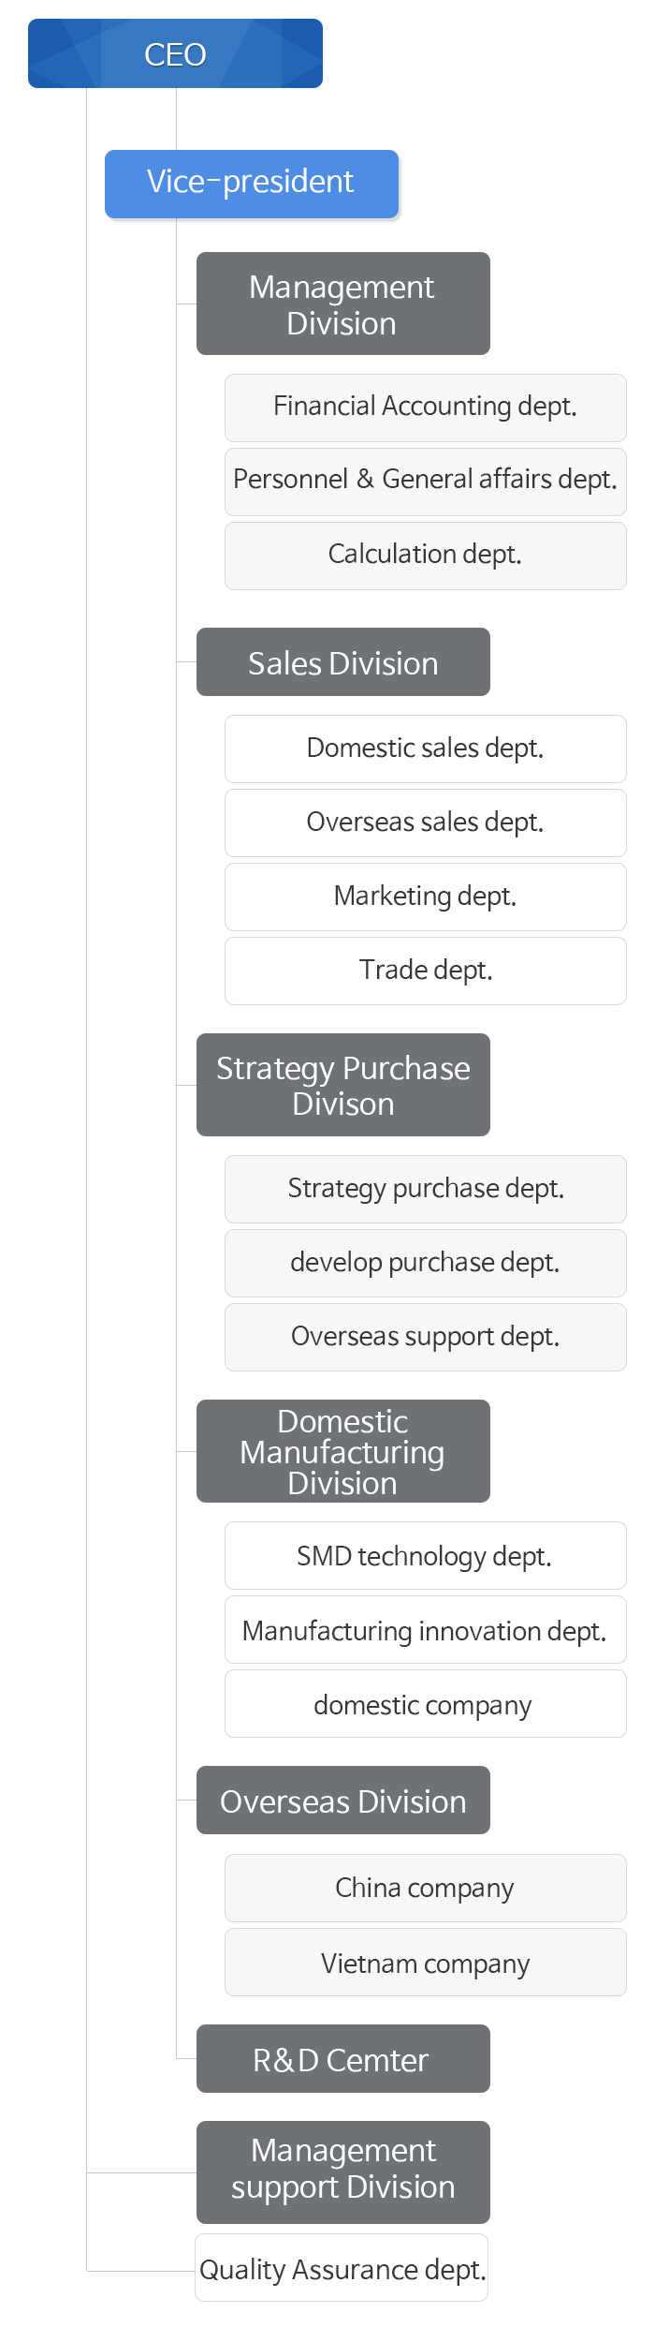
Task: Open the R&D Cemter heading
Action: coord(342,2059)
